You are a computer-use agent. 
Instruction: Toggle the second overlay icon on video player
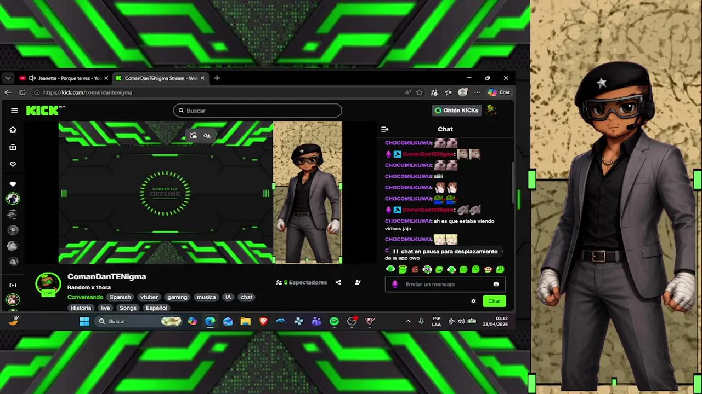[207, 135]
